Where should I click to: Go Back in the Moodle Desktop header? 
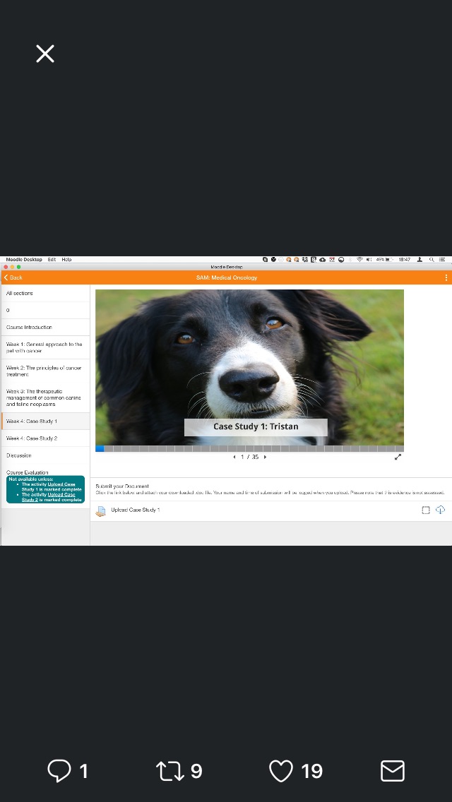click(x=13, y=277)
